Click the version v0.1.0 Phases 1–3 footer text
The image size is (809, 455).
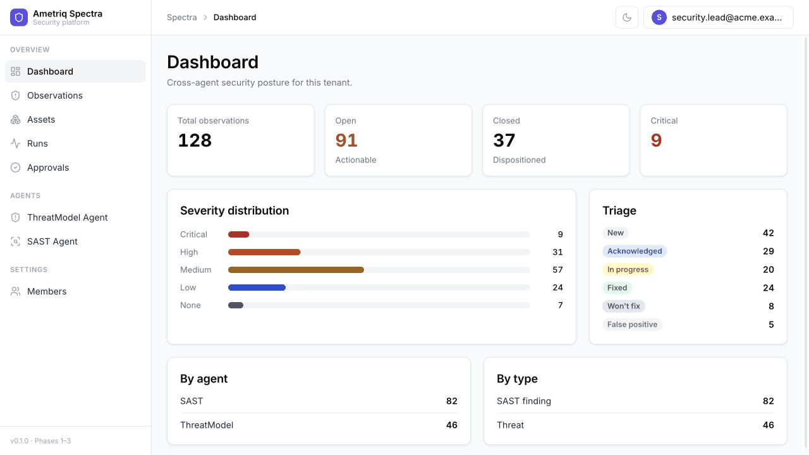tap(40, 440)
